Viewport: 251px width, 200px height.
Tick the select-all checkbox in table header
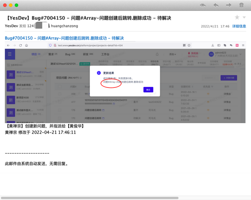tap(60, 87)
